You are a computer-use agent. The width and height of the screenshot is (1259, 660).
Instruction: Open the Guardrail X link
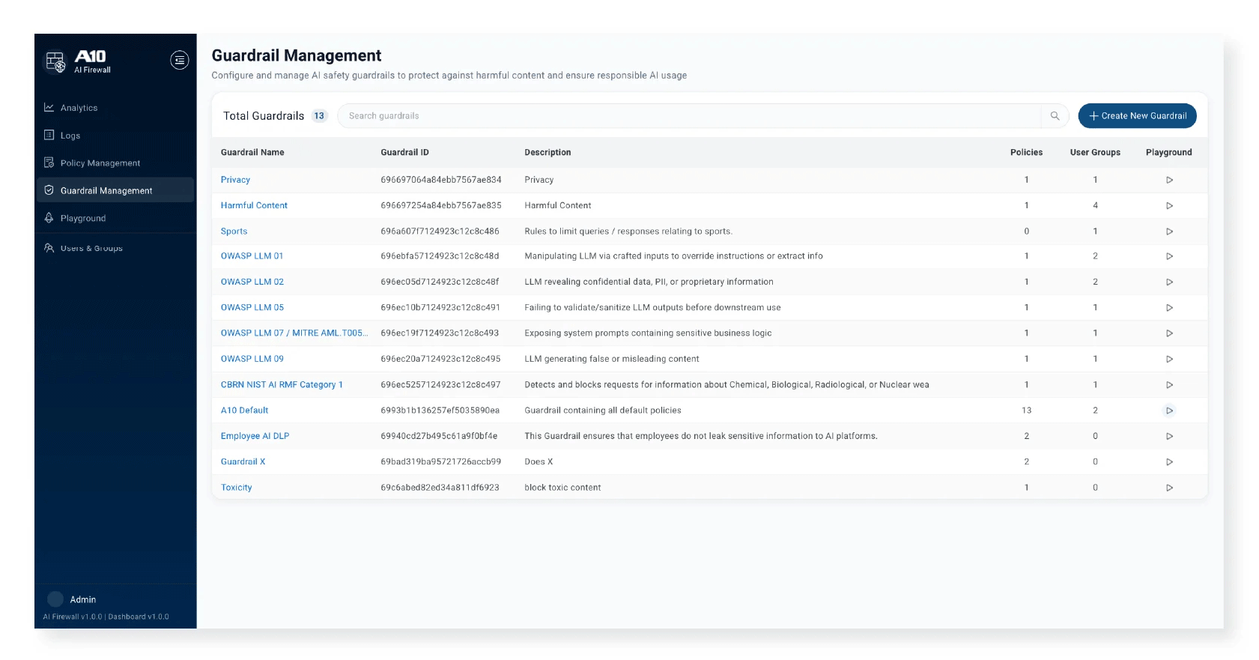(243, 462)
